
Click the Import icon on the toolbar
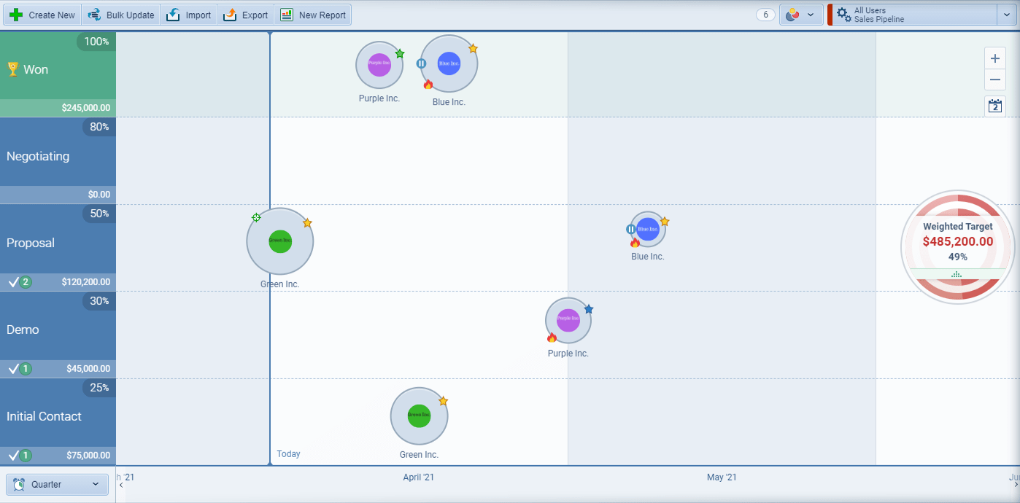click(x=172, y=14)
